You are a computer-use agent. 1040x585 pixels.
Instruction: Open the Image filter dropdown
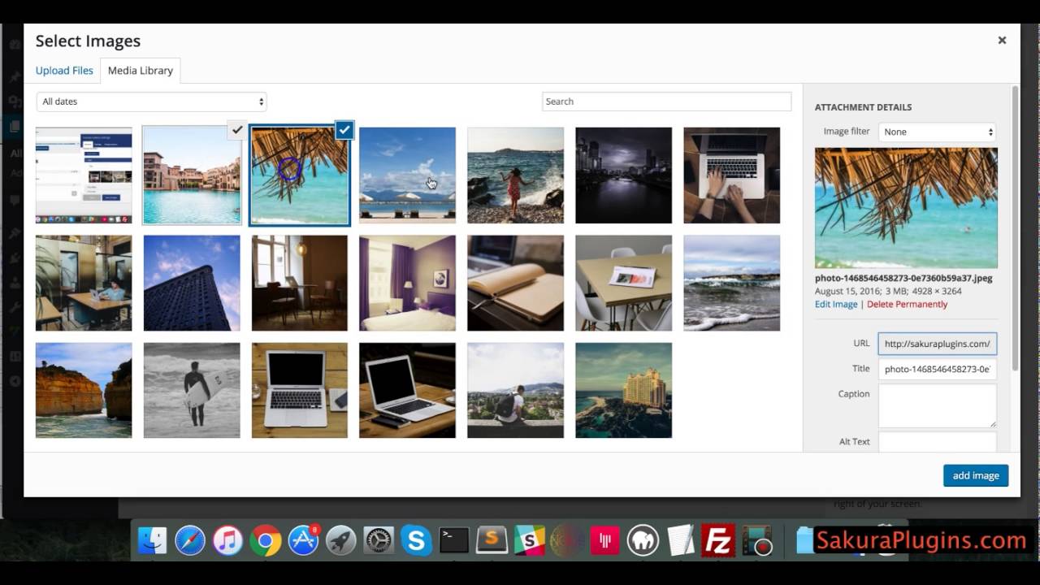(937, 132)
